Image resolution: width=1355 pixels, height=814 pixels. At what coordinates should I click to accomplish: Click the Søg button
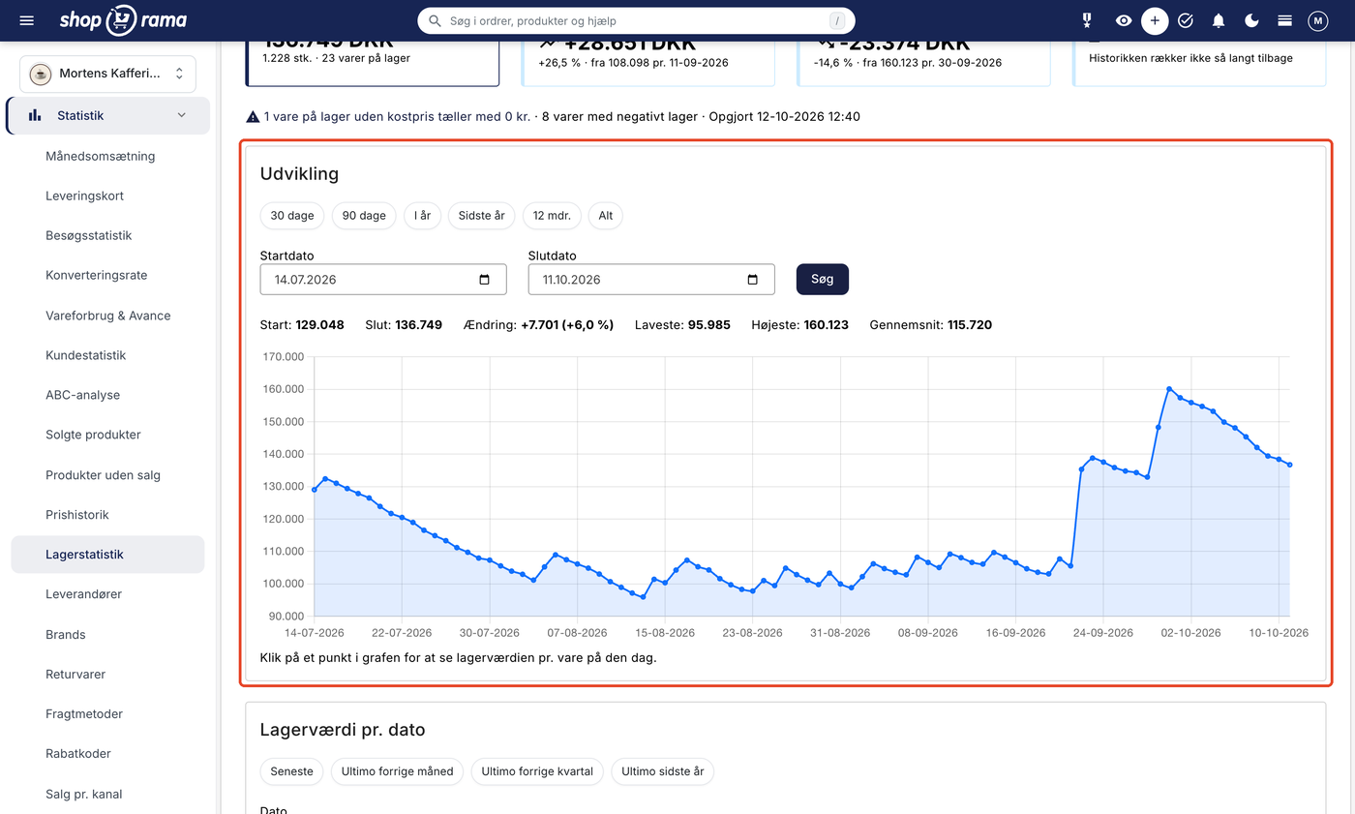pos(823,280)
